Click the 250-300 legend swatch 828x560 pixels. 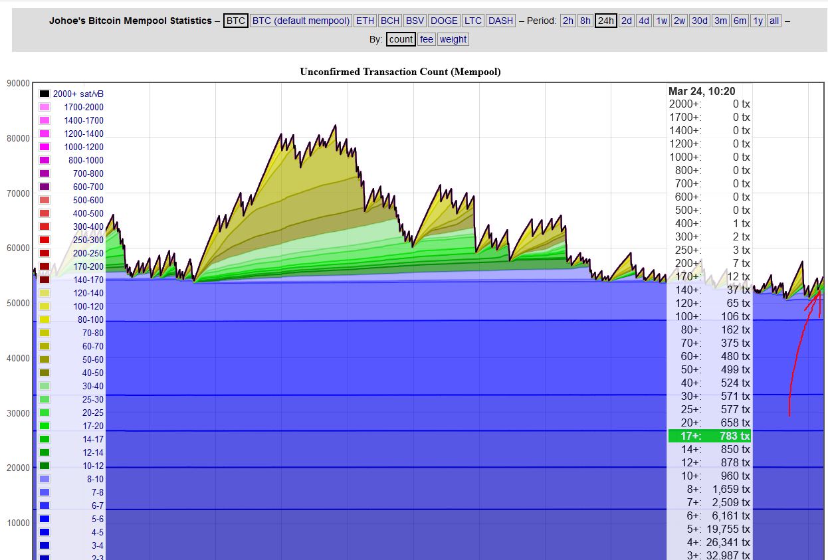[45, 240]
